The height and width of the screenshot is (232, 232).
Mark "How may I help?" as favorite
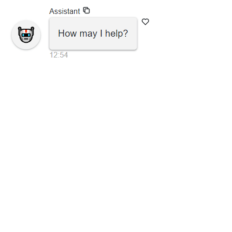pos(145,22)
